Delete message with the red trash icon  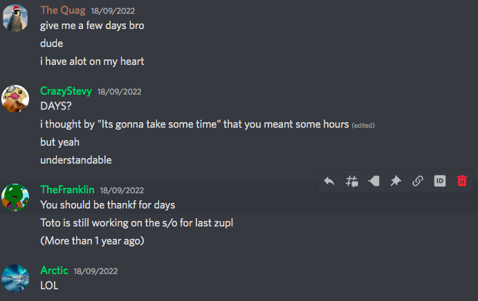pyautogui.click(x=462, y=181)
